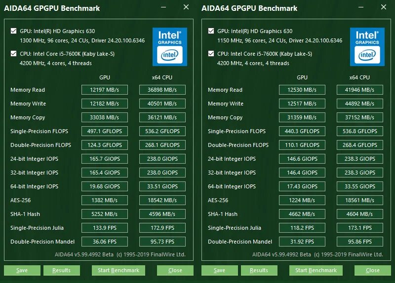Select the 95.86 FPS Mandel result
Viewport: 395px width, 283px height.
coord(360,242)
